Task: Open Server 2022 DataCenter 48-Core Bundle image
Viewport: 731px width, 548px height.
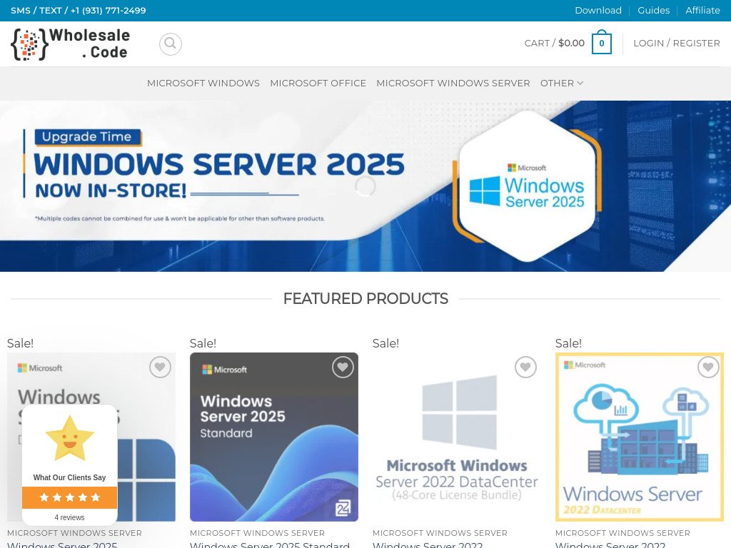Action: [x=457, y=437]
